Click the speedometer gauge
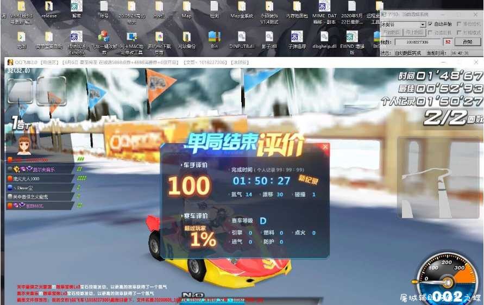The image size is (484, 305). click(x=447, y=278)
